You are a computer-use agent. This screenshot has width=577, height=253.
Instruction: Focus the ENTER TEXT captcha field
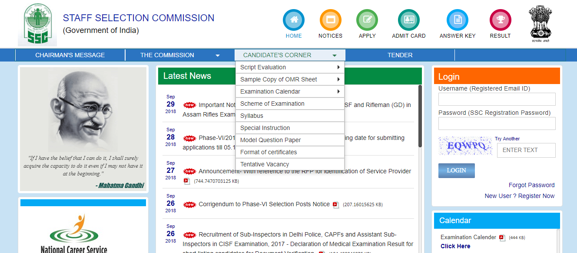(x=526, y=150)
